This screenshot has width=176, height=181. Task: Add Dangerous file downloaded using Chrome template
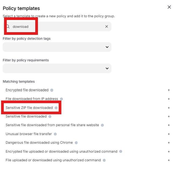click(x=169, y=143)
